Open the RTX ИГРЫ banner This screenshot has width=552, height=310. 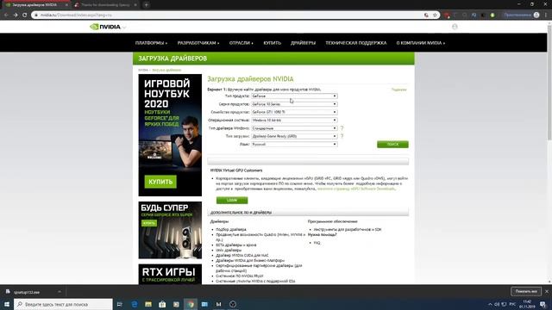(170, 274)
